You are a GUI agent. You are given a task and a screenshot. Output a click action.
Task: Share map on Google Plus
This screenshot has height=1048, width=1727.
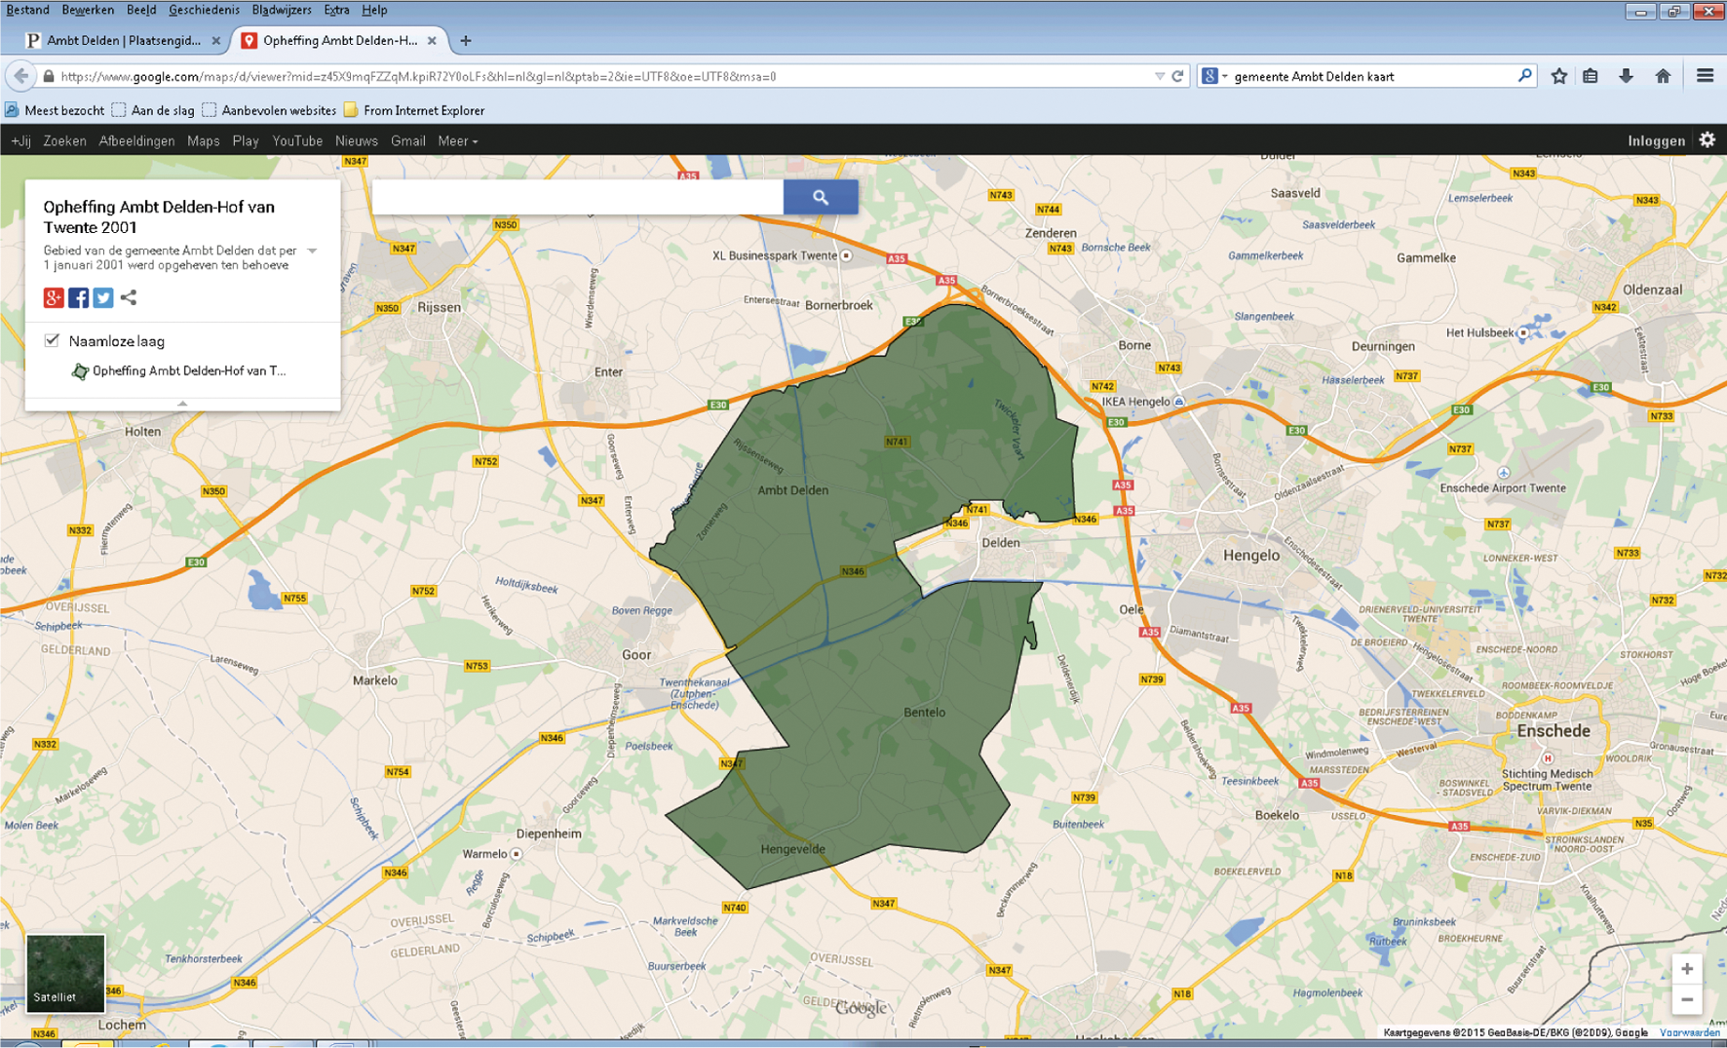54,298
